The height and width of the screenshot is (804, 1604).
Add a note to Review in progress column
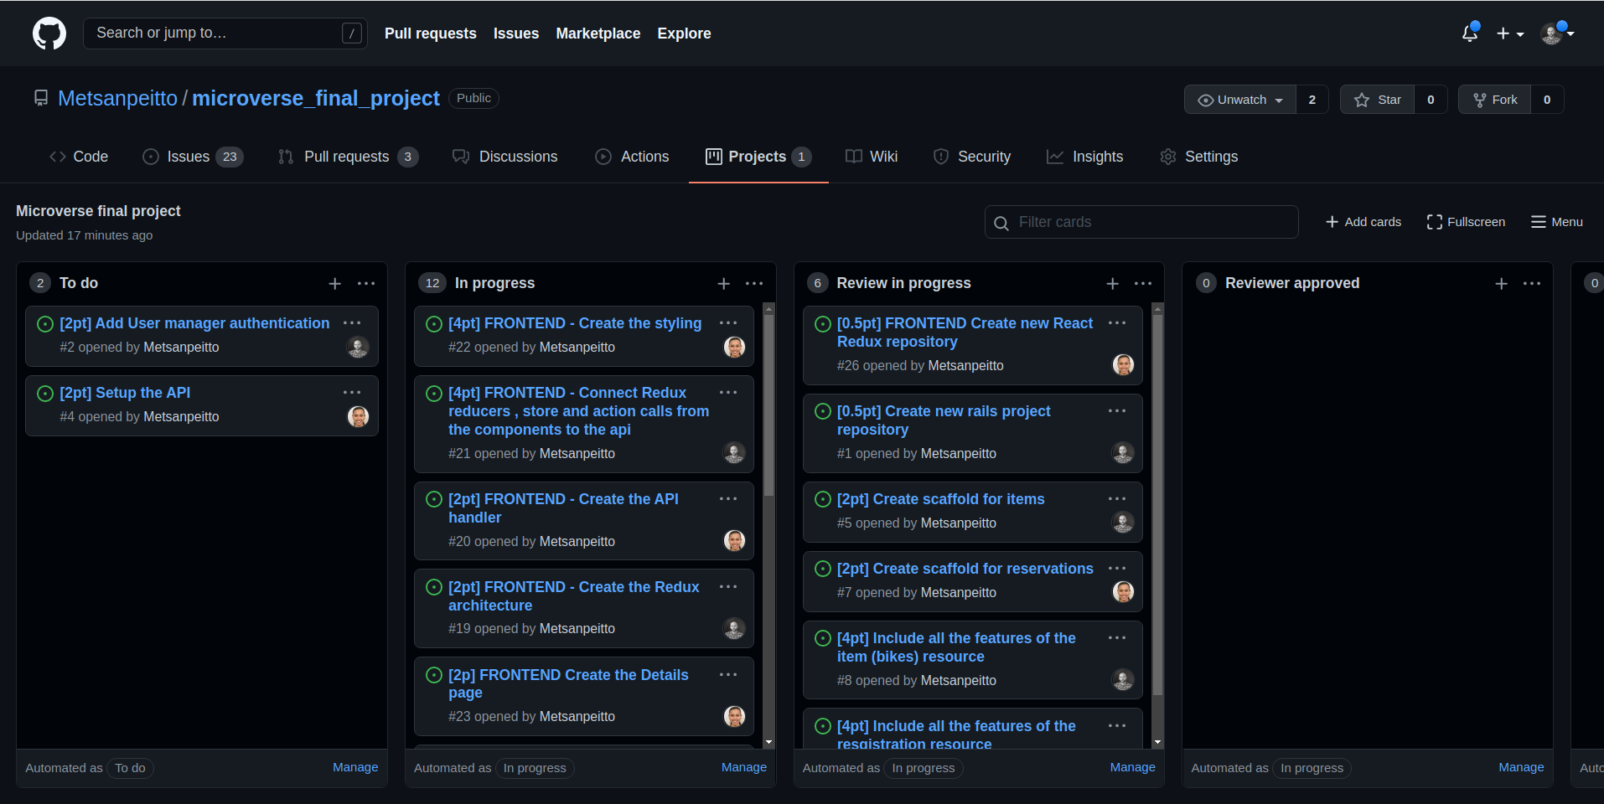tap(1113, 284)
